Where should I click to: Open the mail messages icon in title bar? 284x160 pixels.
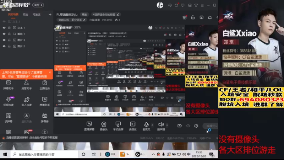[x=176, y=5]
